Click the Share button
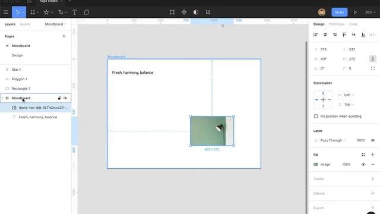 pyautogui.click(x=339, y=12)
